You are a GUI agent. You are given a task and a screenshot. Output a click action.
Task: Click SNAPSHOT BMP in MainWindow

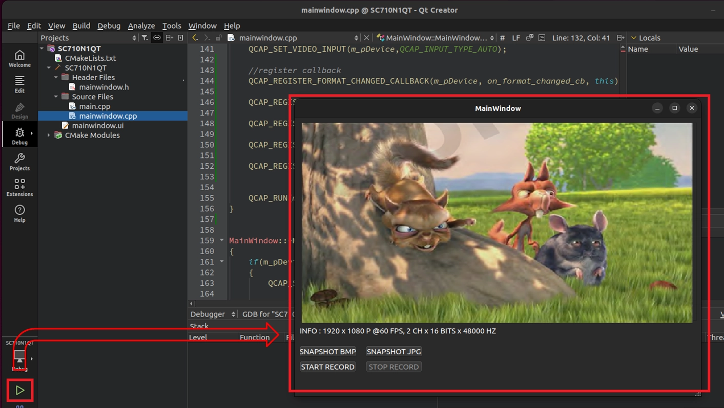[x=328, y=352]
